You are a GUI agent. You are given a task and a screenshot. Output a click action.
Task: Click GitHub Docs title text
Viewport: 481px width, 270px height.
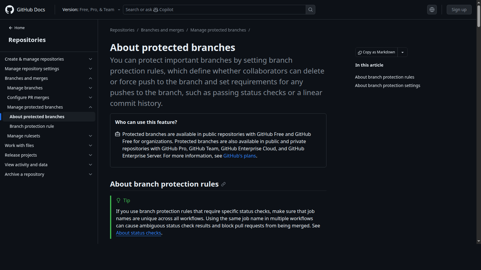[x=31, y=10]
